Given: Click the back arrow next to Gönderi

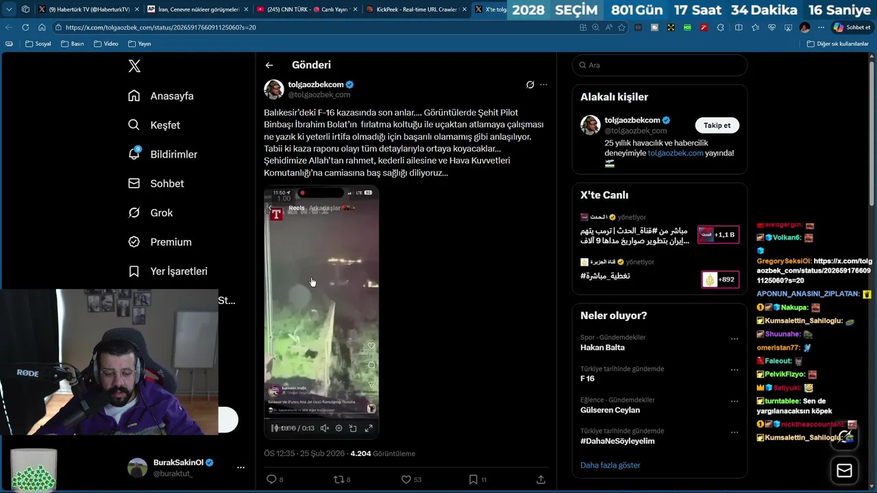Looking at the screenshot, I should pos(269,65).
